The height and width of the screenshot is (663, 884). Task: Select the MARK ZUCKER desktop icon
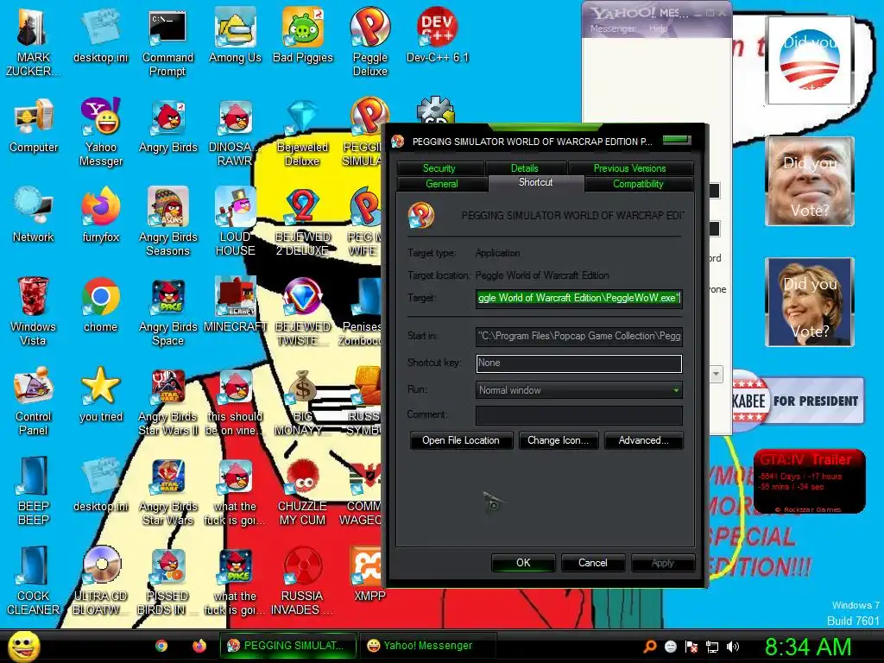tap(33, 43)
